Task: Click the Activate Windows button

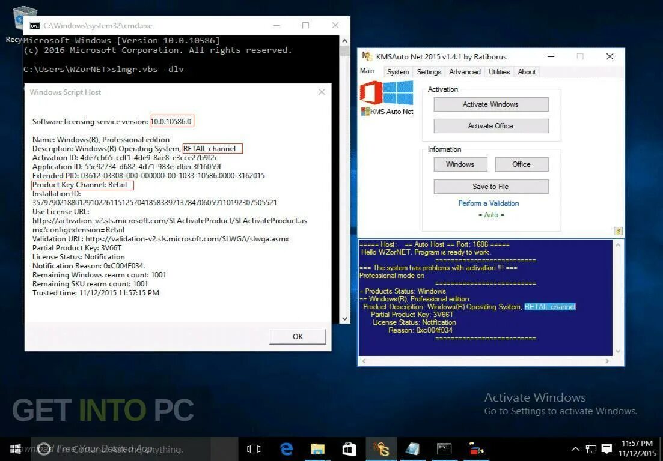Action: pyautogui.click(x=491, y=104)
